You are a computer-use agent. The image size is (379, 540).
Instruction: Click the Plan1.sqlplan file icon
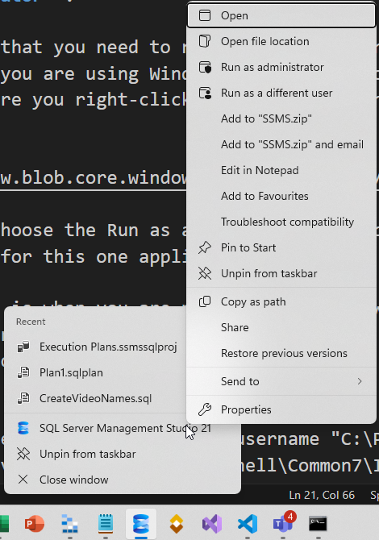click(x=23, y=372)
